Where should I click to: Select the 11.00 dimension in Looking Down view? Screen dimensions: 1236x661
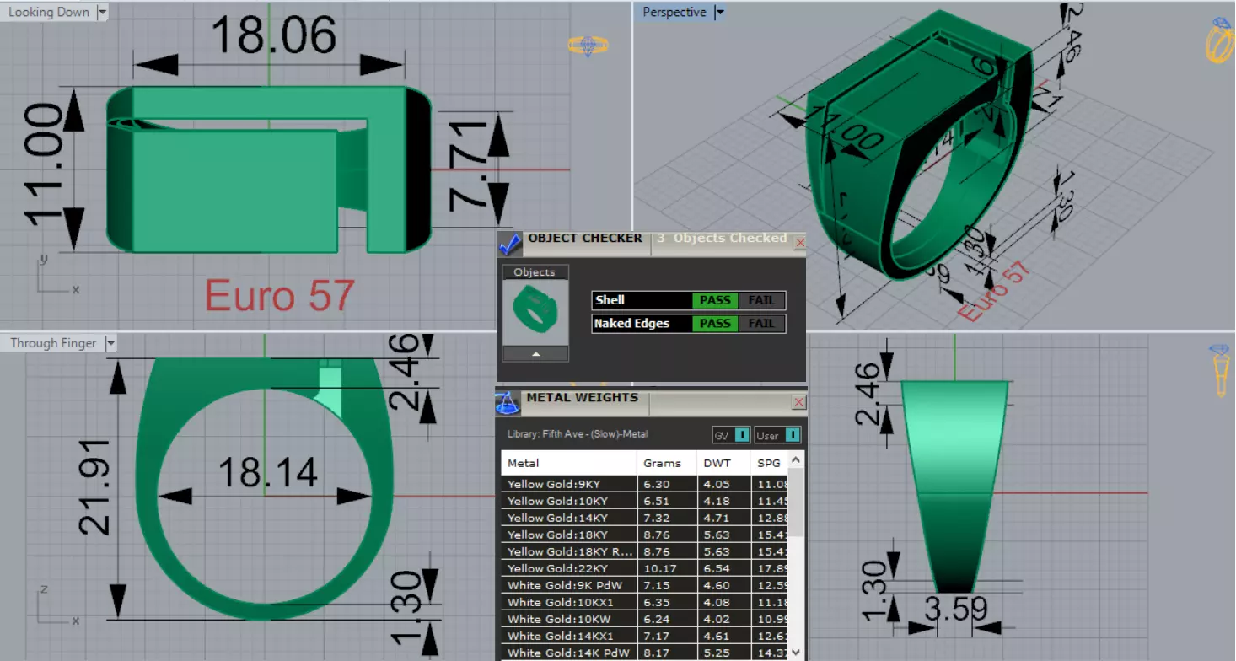[x=43, y=165]
